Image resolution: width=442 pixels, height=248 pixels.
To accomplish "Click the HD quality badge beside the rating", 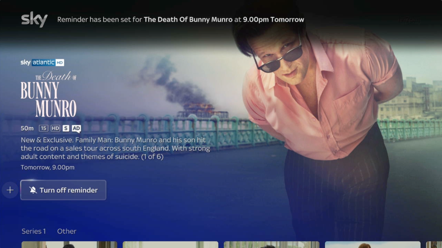I will click(55, 129).
